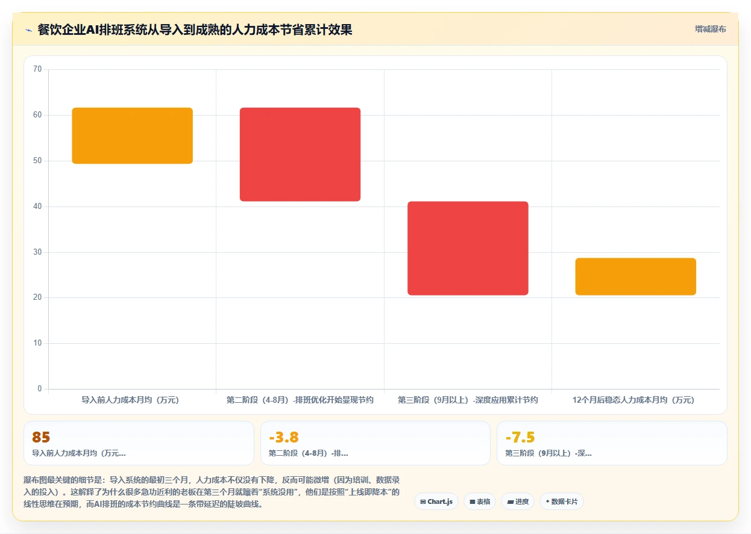Click the y-axis tick value 70
The image size is (751, 534).
pos(37,69)
